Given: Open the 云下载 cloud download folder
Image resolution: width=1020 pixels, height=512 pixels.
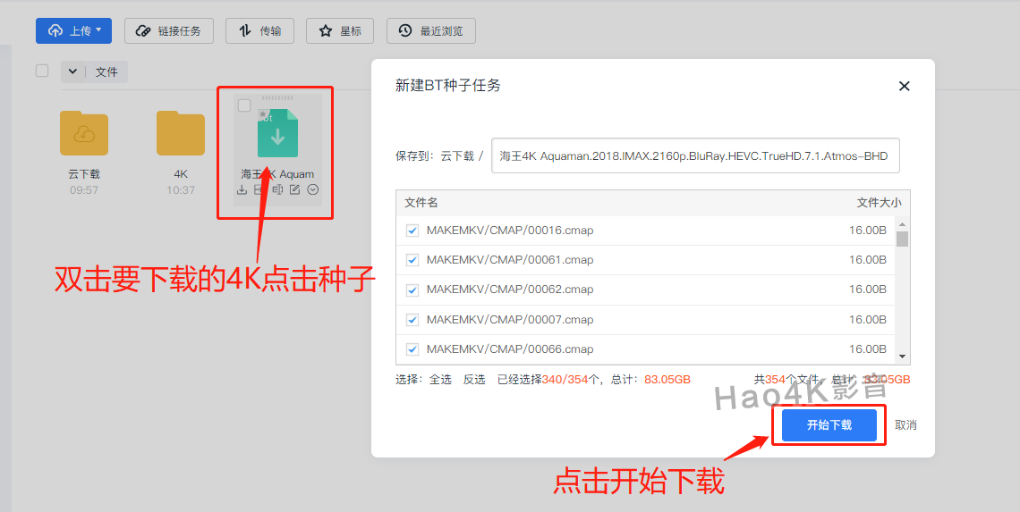Looking at the screenshot, I should 84,134.
